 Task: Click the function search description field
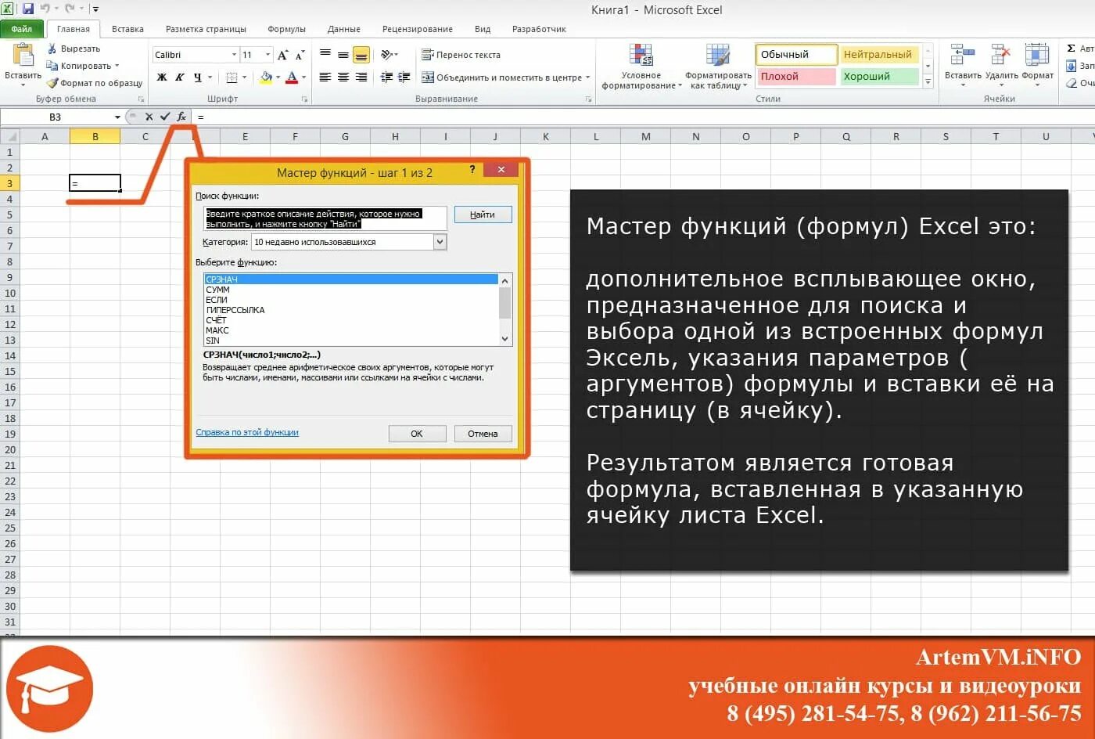coord(324,218)
